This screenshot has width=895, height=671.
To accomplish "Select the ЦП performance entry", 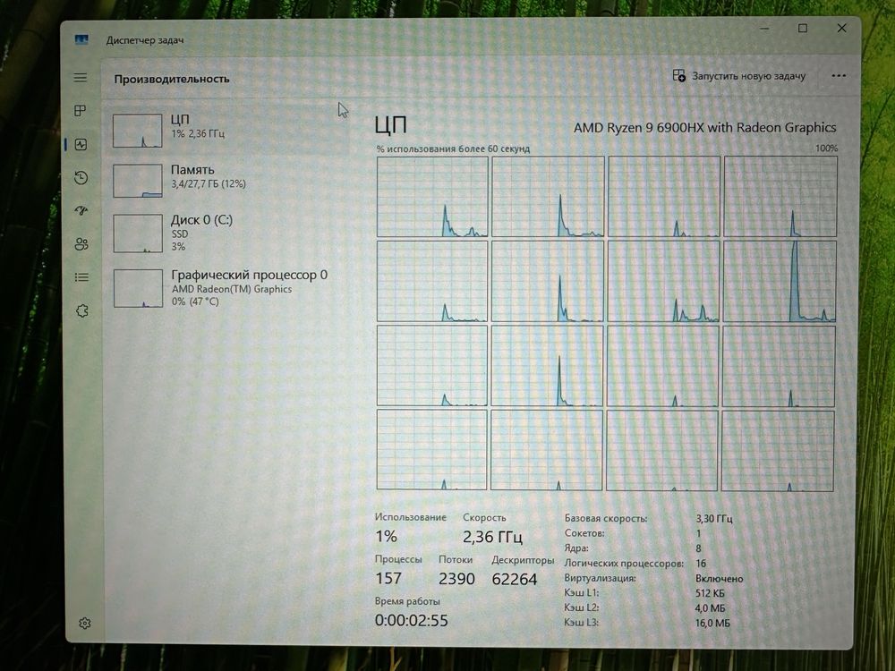I will click(x=226, y=130).
